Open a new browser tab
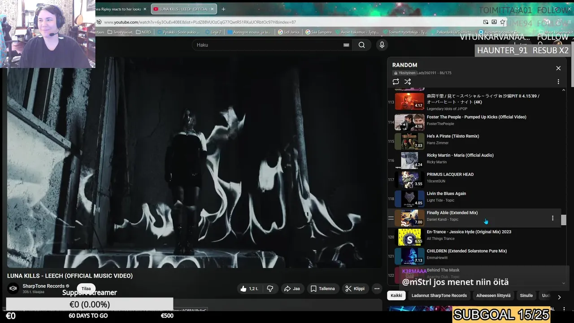 (223, 9)
